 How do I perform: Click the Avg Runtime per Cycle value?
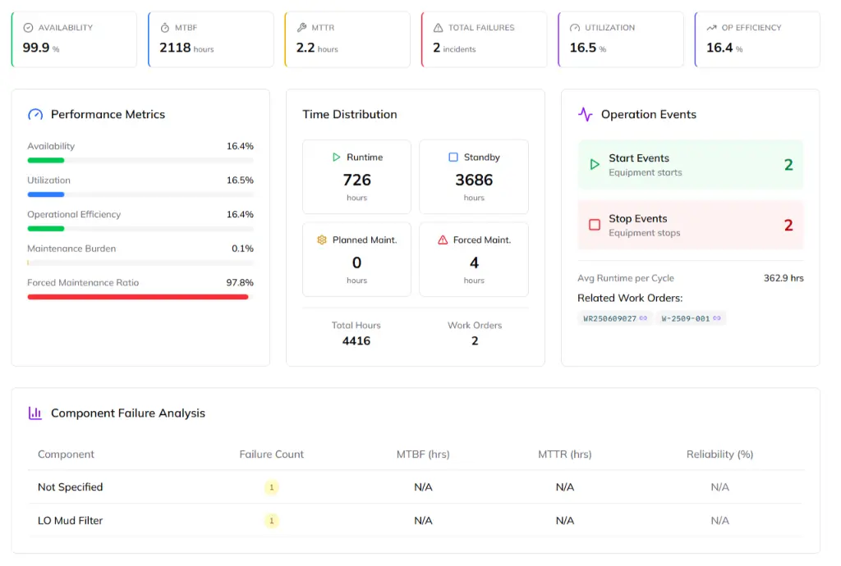click(784, 278)
